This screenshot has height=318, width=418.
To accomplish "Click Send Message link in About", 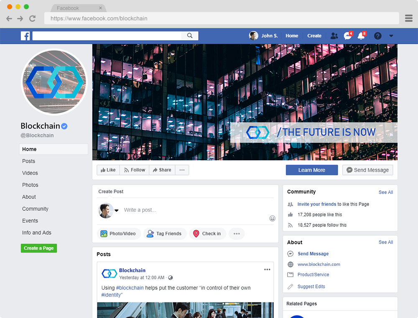I will [313, 254].
